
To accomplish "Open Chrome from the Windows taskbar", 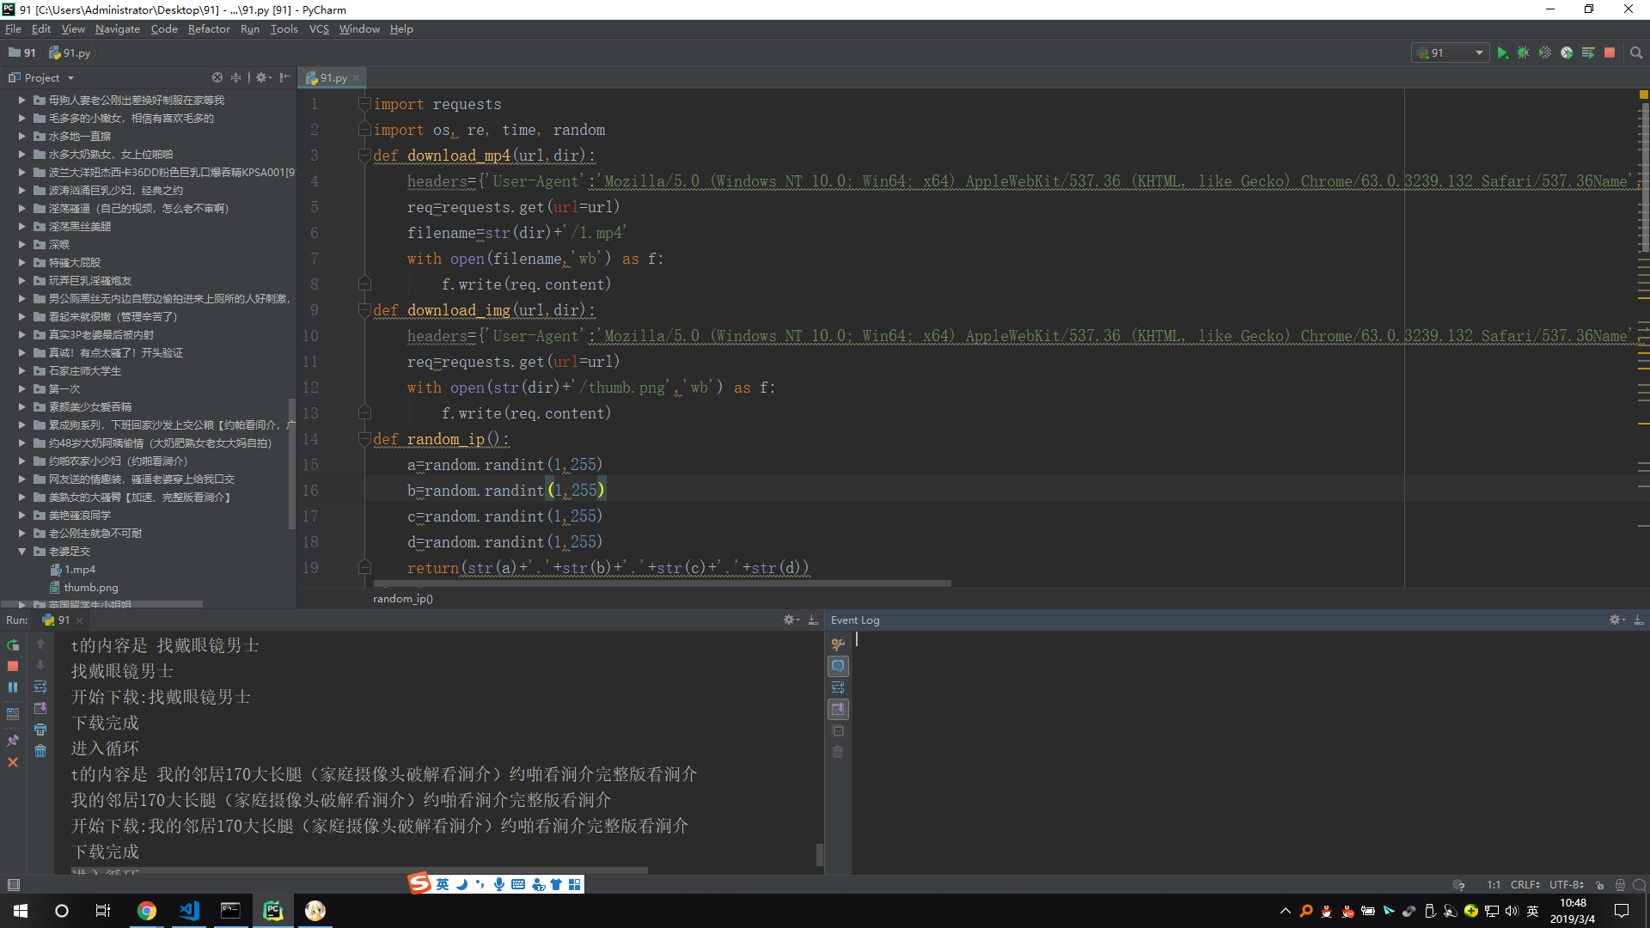I will point(147,911).
